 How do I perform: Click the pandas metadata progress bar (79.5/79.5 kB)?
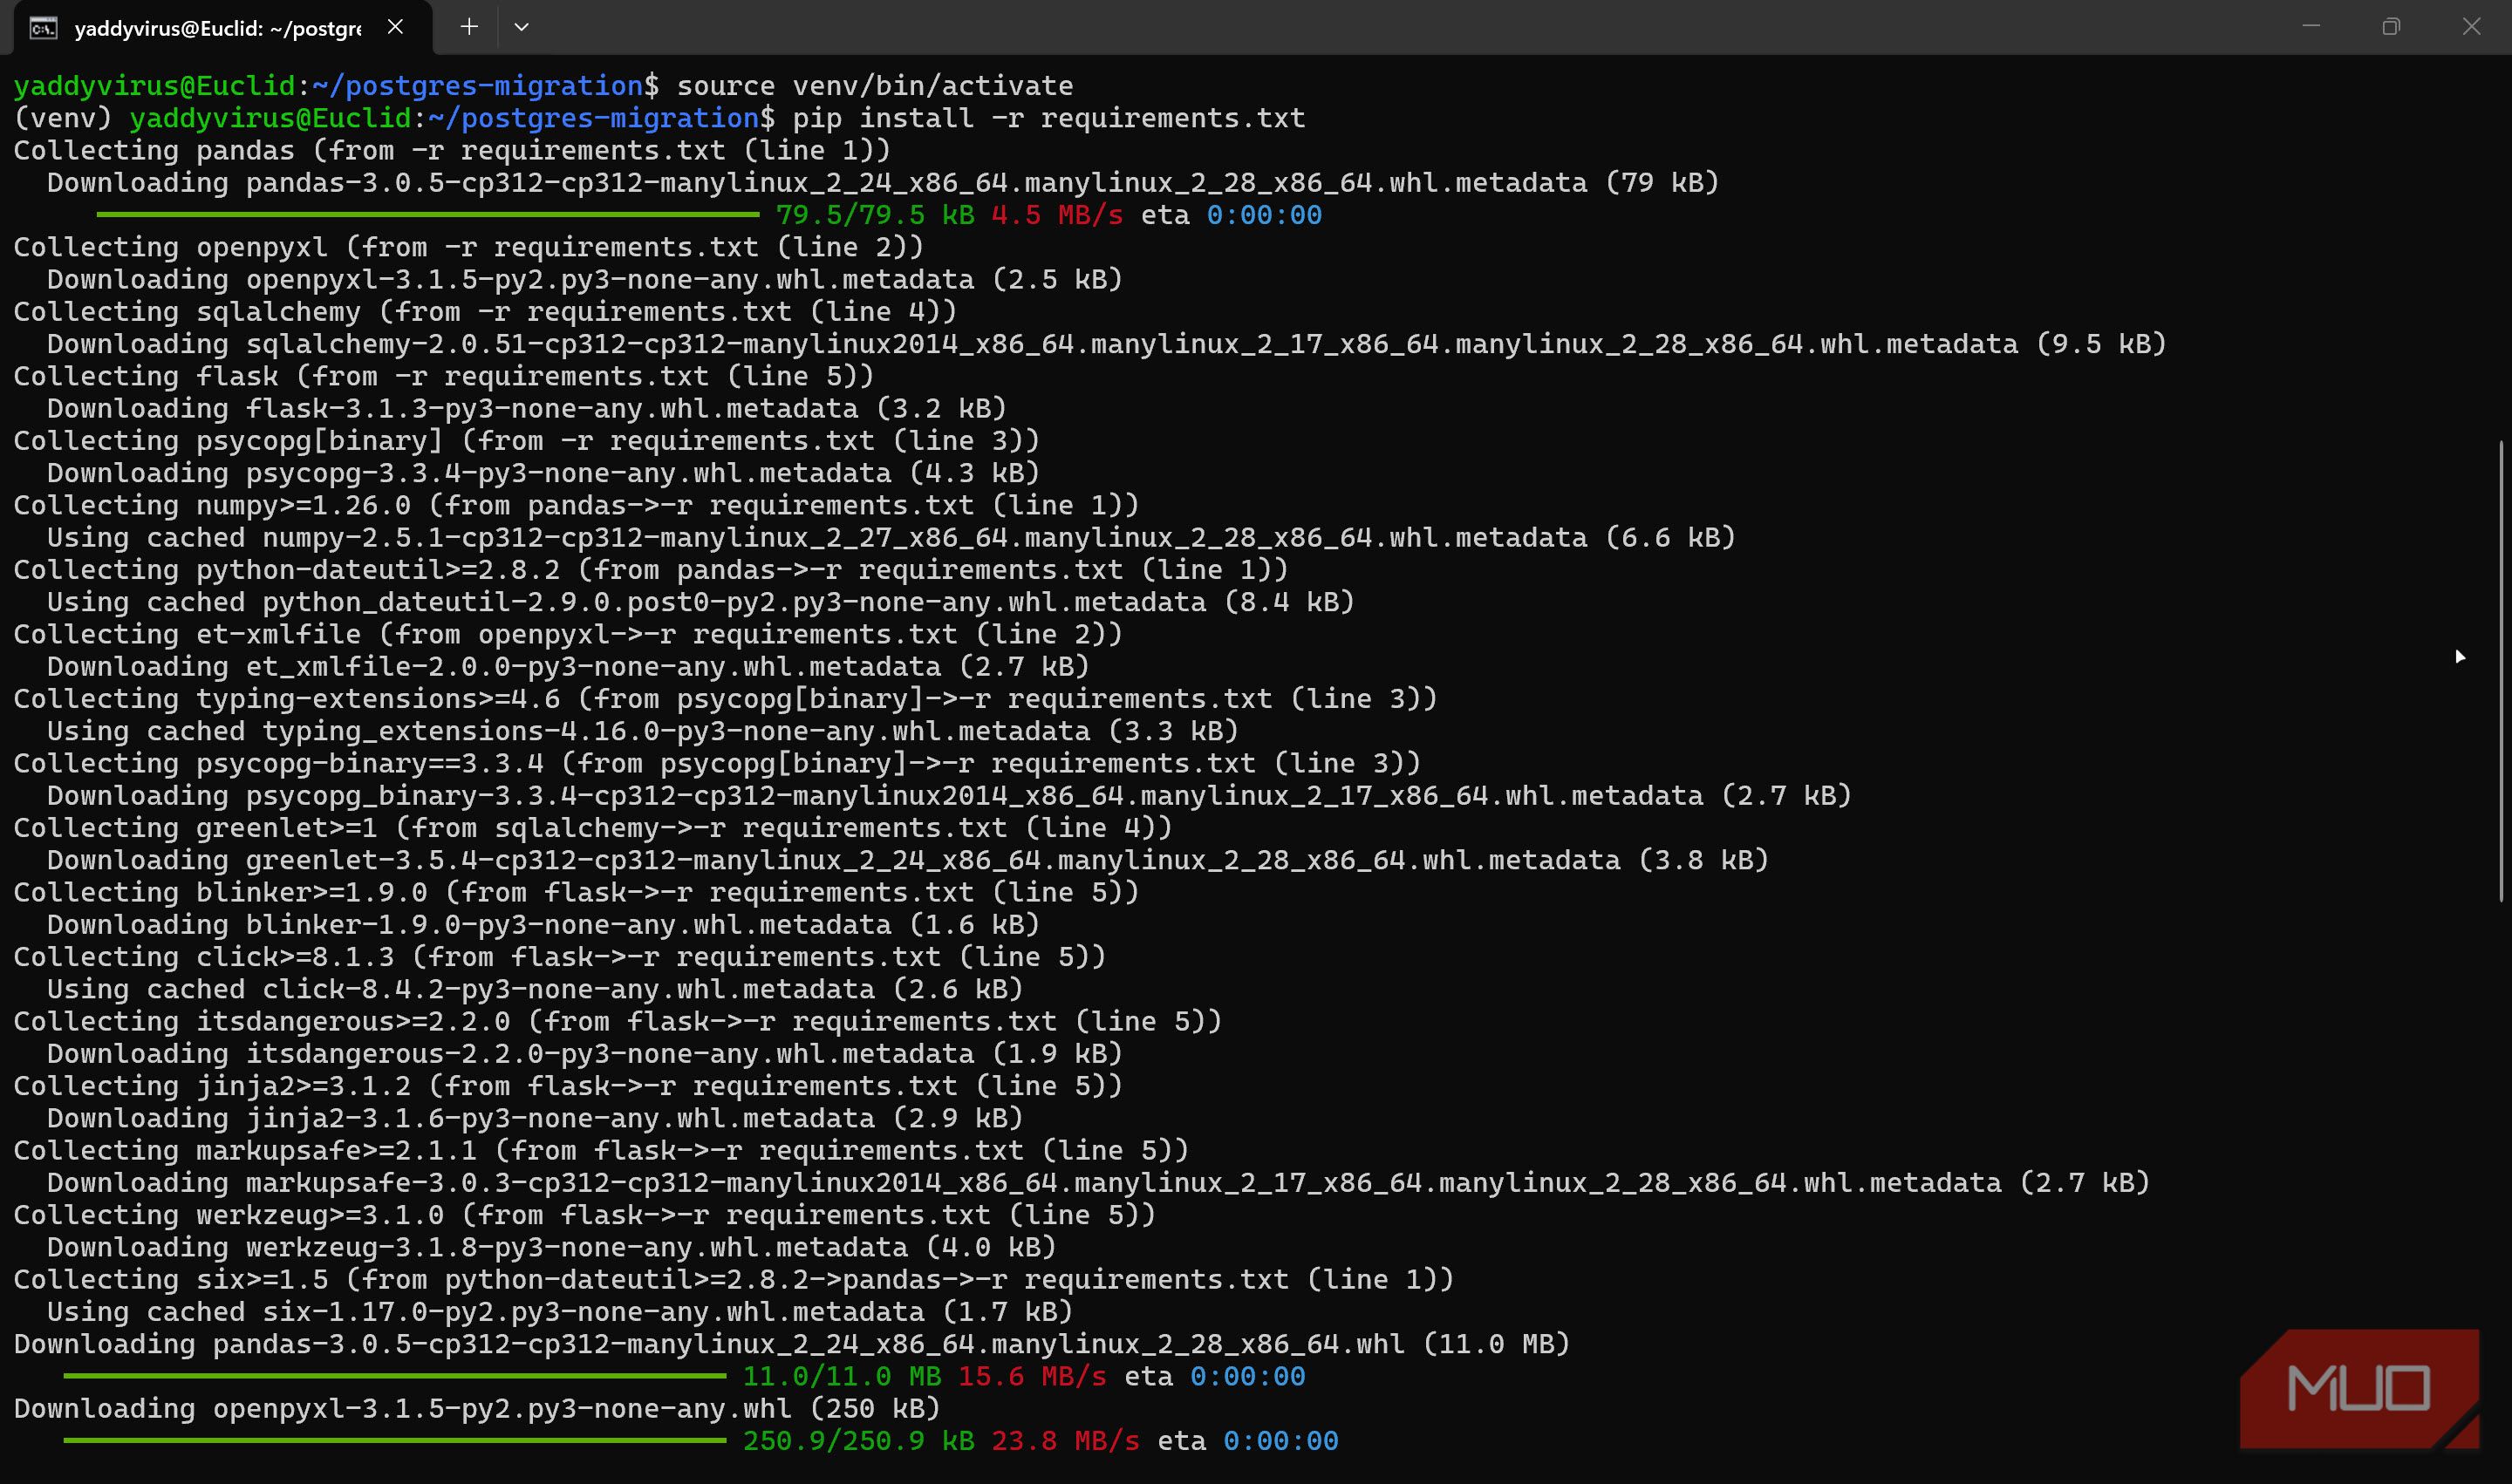[428, 215]
